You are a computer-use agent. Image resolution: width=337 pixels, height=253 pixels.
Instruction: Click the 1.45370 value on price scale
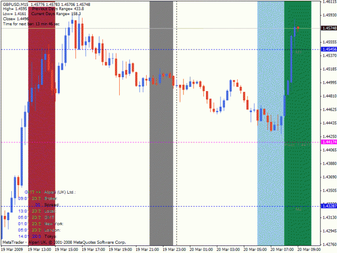pyautogui.click(x=329, y=56)
